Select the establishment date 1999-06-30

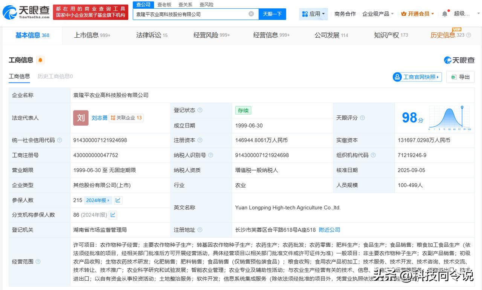249,125
